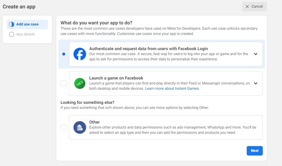Expand the Launch a game chevron
This screenshot has width=282, height=166.
click(x=256, y=83)
